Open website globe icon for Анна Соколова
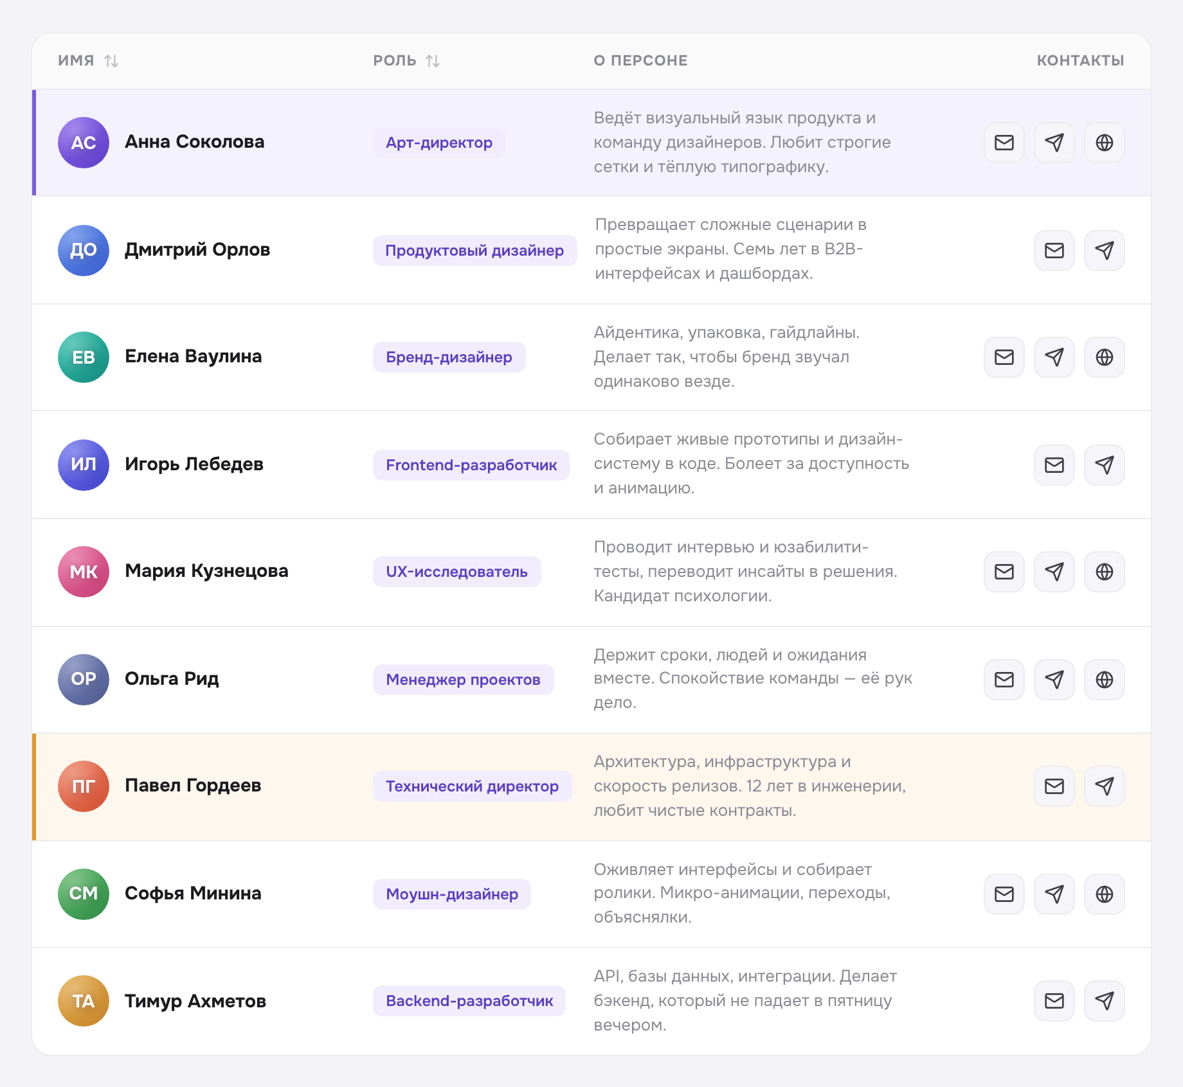Screen dimensions: 1183x1087 point(1104,143)
